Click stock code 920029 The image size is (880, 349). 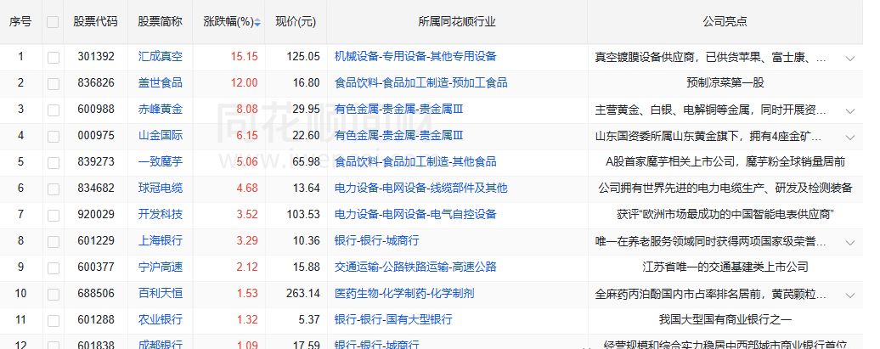[x=96, y=214]
